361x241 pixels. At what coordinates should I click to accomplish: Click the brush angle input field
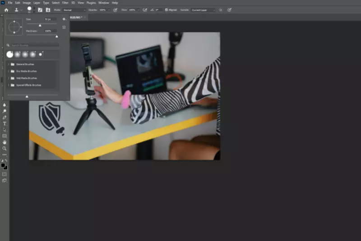tap(158, 10)
